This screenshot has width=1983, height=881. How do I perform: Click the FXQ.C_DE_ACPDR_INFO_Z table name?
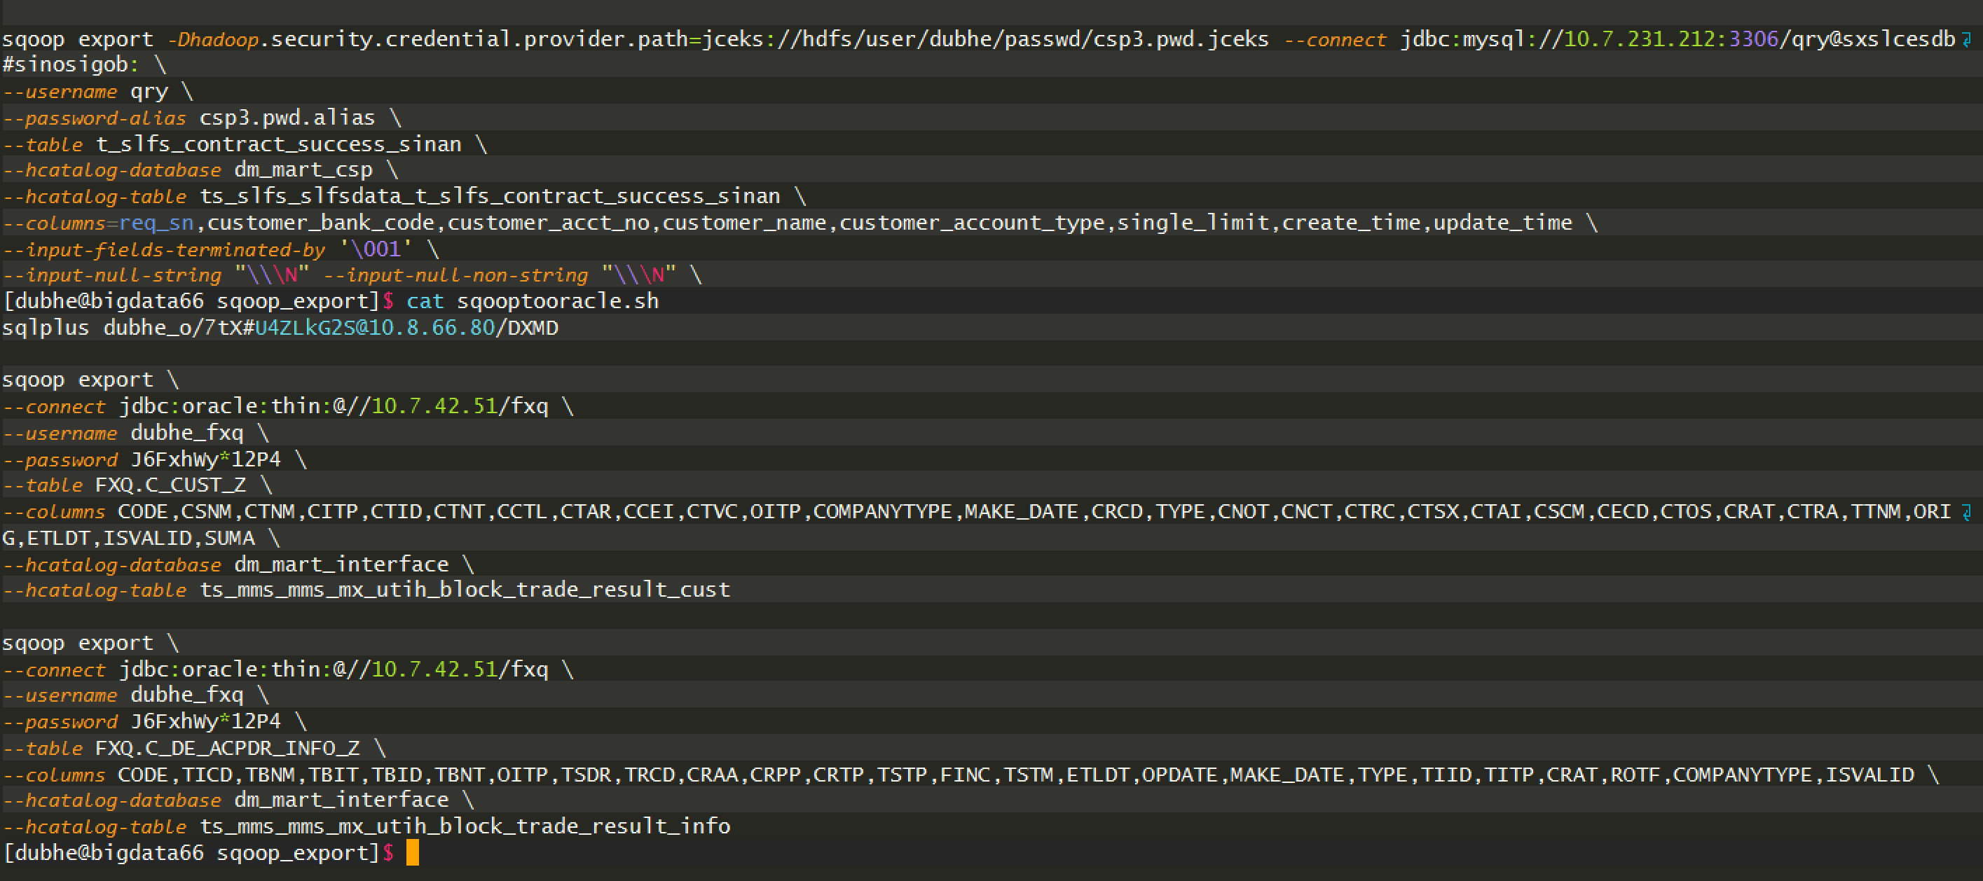227,748
